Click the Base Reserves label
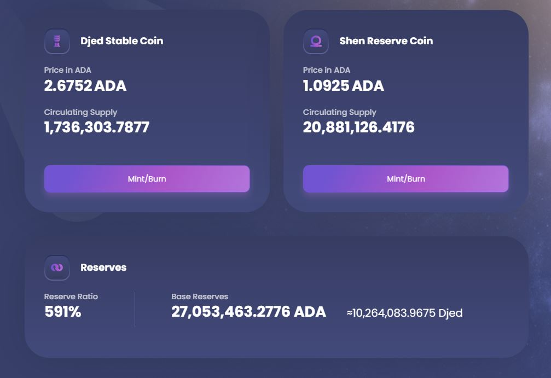This screenshot has height=378, width=551. (x=200, y=296)
